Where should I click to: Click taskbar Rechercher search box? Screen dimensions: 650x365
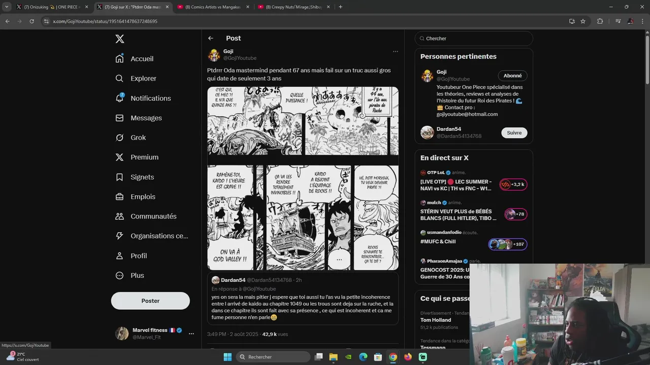[x=272, y=357]
